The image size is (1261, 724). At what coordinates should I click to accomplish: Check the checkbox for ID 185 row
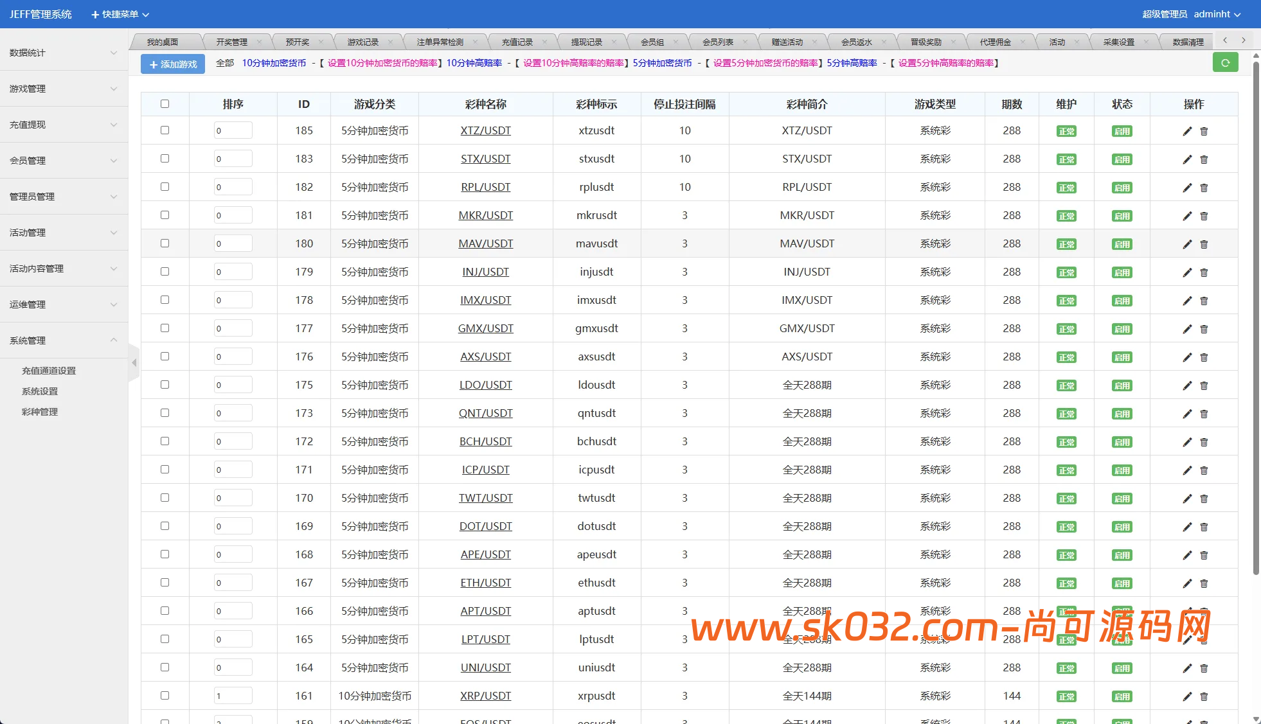(165, 130)
